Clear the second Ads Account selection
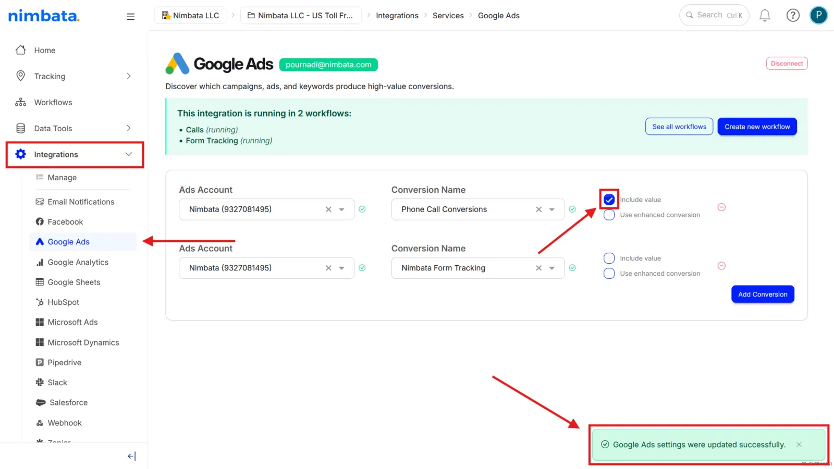834x469 pixels. pos(328,268)
